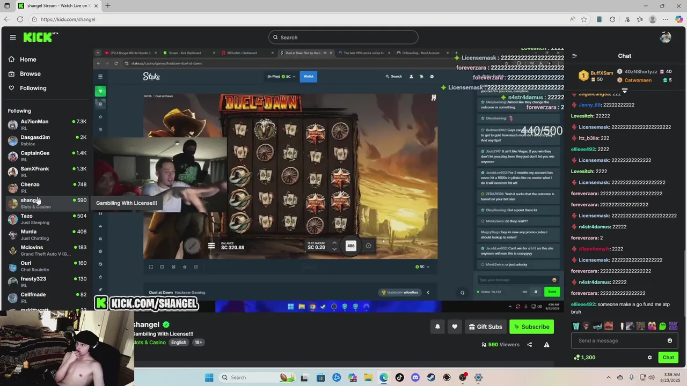The height and width of the screenshot is (386, 687).
Task: Open the user profile avatar menu
Action: [666, 37]
